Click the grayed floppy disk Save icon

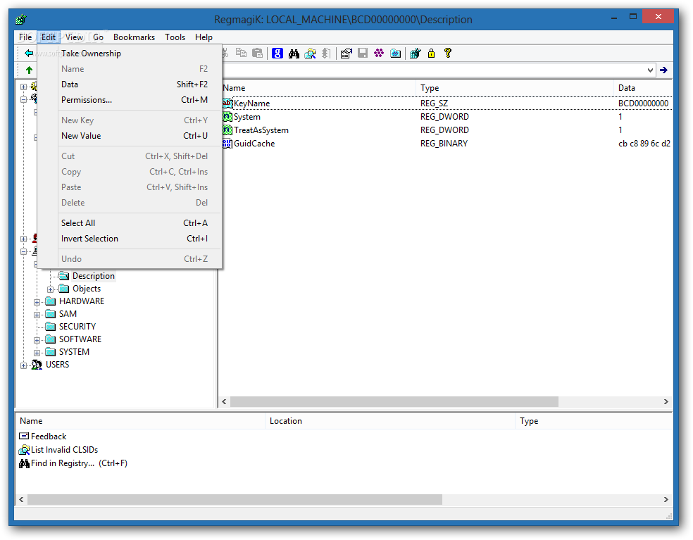pyautogui.click(x=363, y=54)
